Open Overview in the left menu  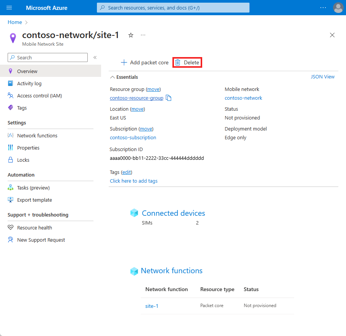click(50, 71)
